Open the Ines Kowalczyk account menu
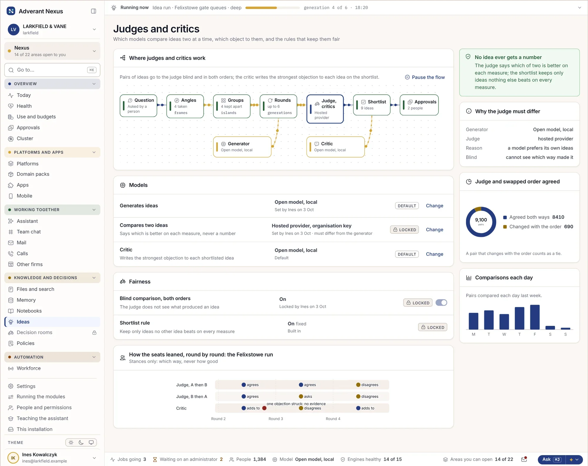 52,458
